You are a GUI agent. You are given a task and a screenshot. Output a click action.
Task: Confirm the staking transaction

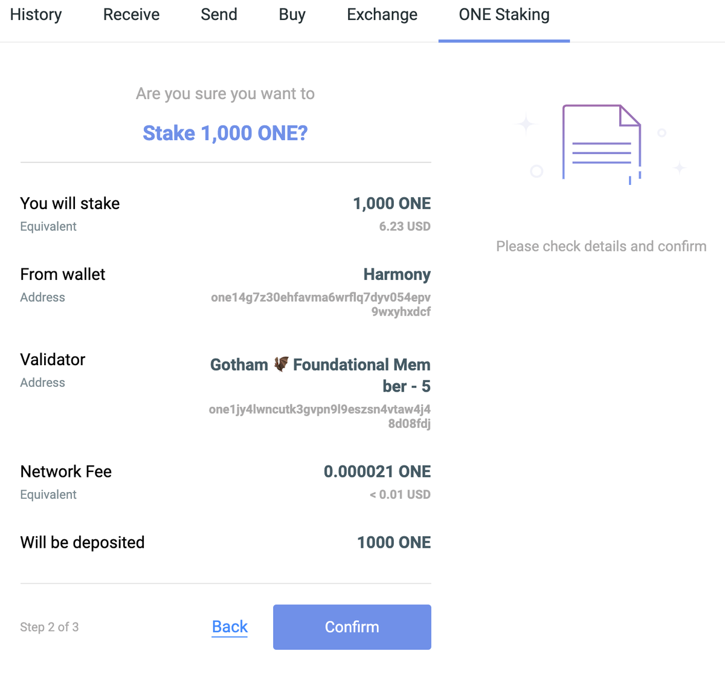352,627
